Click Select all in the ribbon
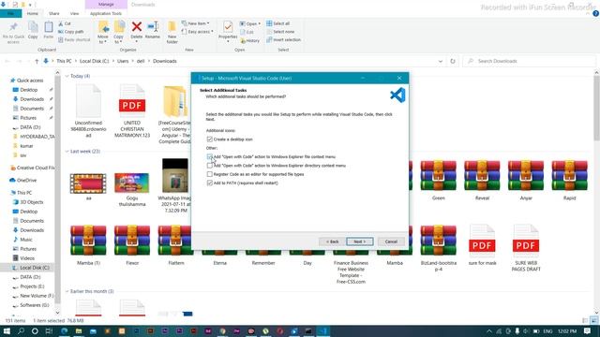The width and height of the screenshot is (600, 337). tap(277, 23)
